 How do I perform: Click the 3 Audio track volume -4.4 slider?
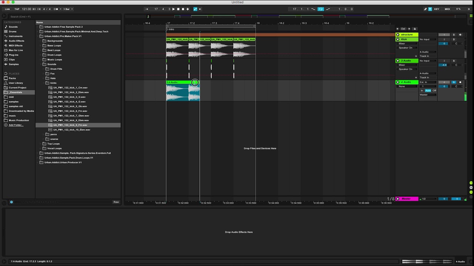click(x=444, y=65)
